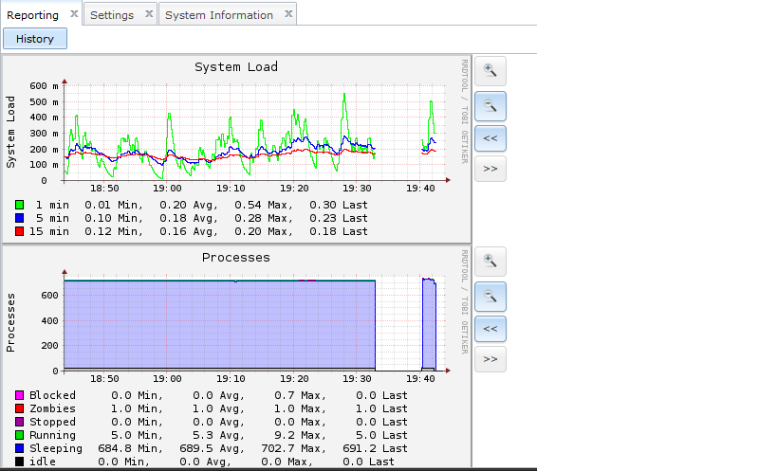Switch to the Reporting tab
This screenshot has height=471, width=777.
[x=32, y=15]
